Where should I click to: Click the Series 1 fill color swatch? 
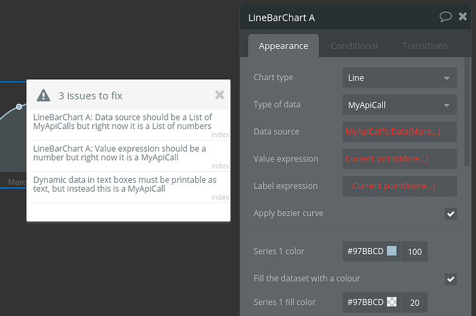pyautogui.click(x=392, y=302)
